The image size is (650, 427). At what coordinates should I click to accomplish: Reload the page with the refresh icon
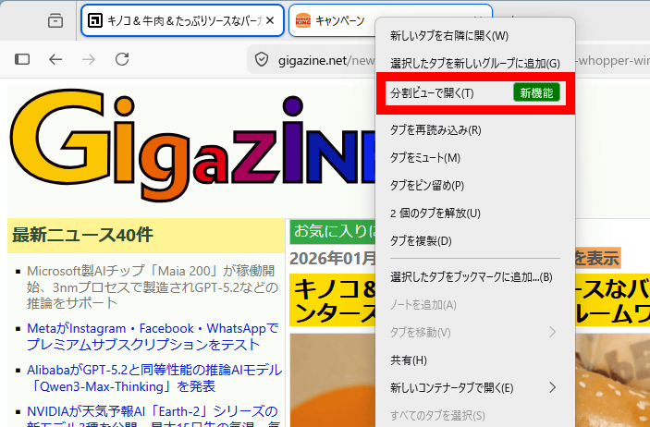tap(122, 59)
